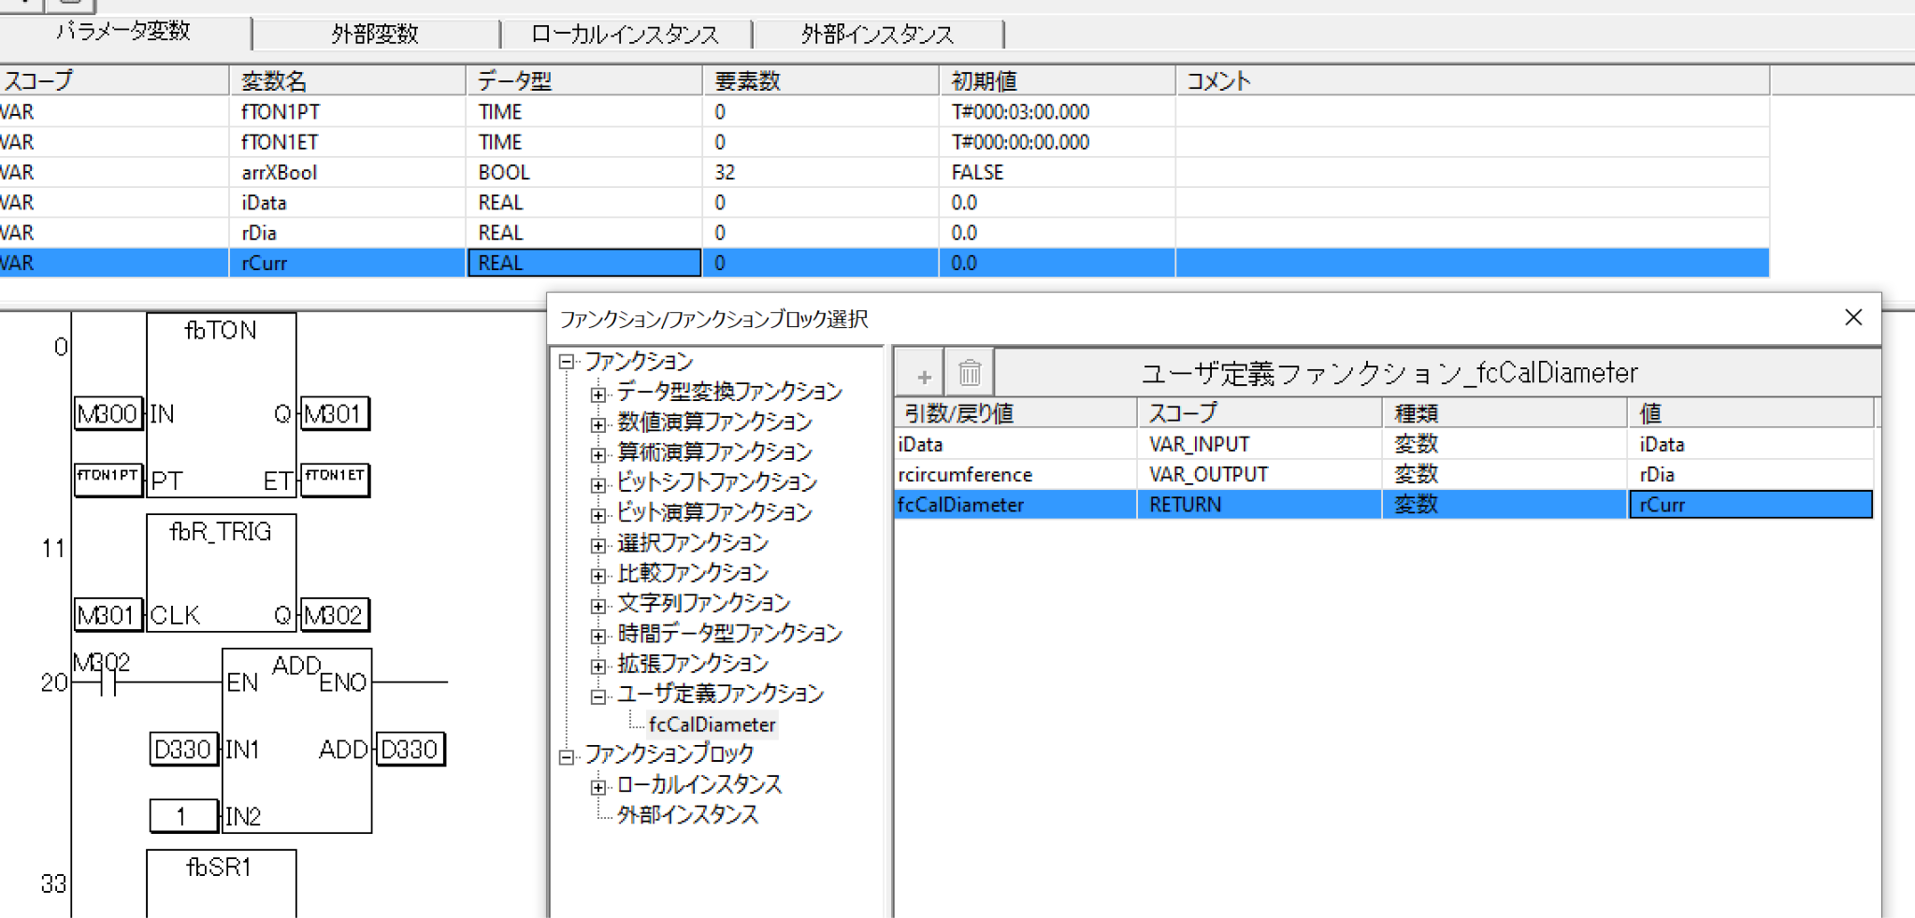This screenshot has width=1915, height=918.
Task: Collapse the ファンクションブロック root node
Action: click(567, 756)
